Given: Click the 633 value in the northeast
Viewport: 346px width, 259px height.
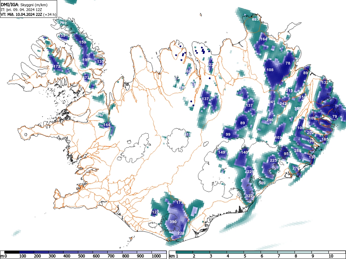Looking at the screenshot, I should [x=255, y=19].
